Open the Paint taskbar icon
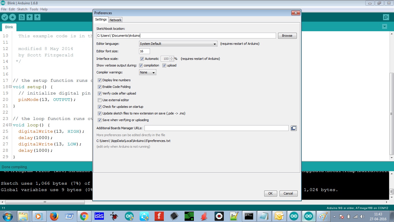394x222 pixels. (324, 216)
